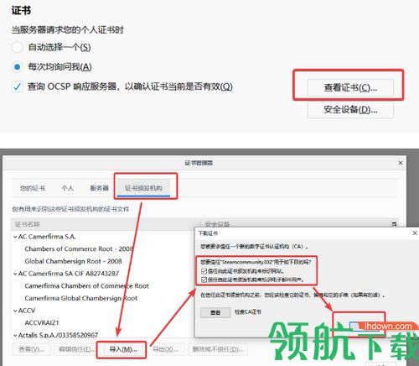
Task: Click the 导出(X)... button
Action: click(x=166, y=349)
